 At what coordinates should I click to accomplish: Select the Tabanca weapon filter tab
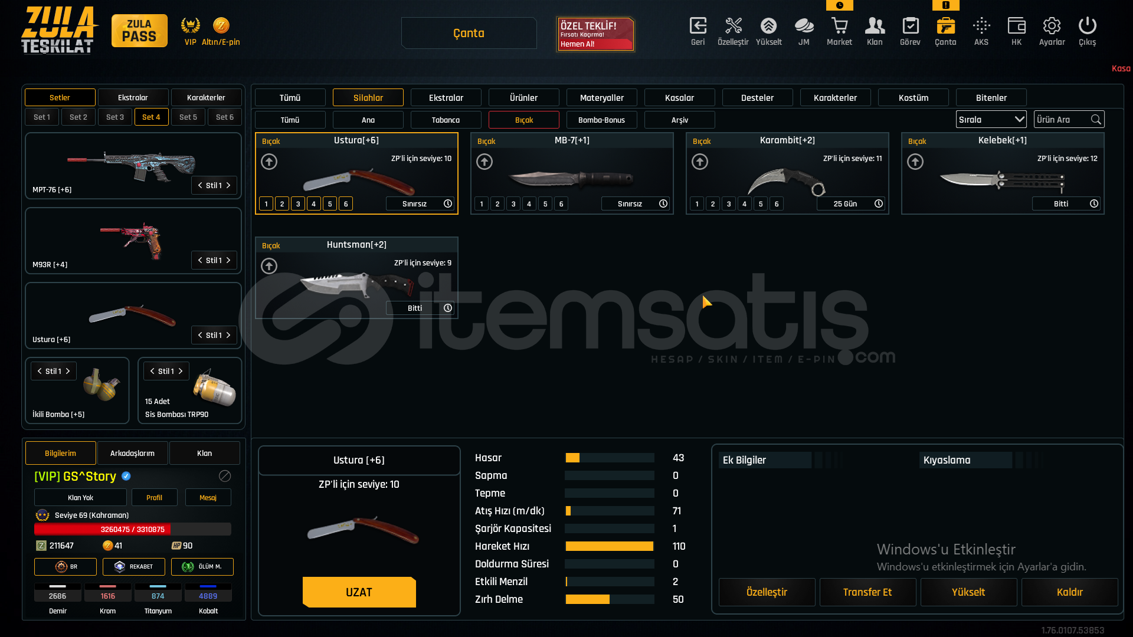[x=446, y=120]
